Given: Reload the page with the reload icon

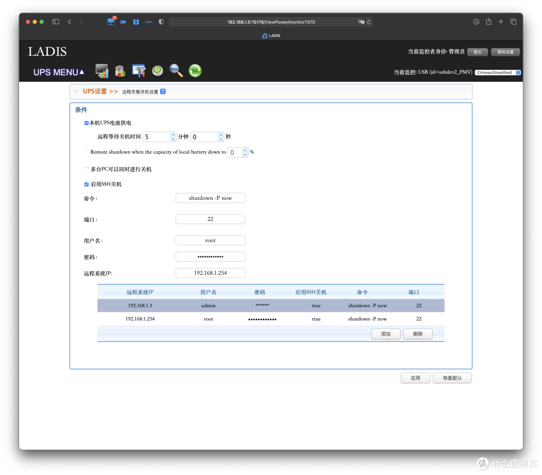Looking at the screenshot, I should [x=369, y=22].
